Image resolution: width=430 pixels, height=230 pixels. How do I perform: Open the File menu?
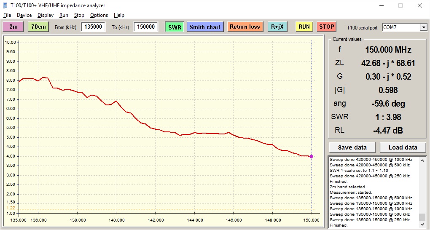click(x=7, y=15)
